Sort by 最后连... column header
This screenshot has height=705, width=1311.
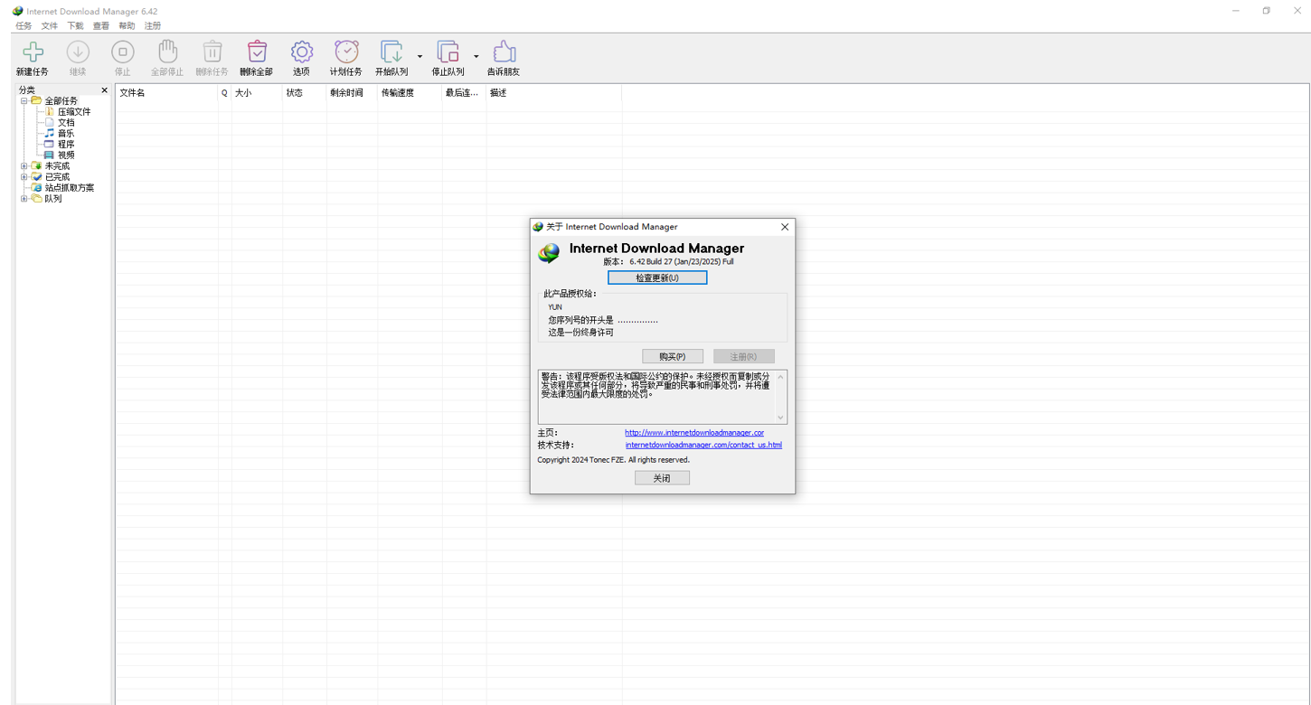pos(464,93)
